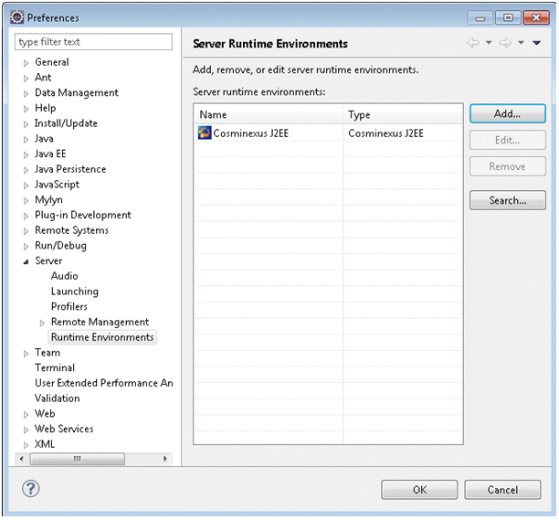Select User Extended Performance An item

click(104, 383)
